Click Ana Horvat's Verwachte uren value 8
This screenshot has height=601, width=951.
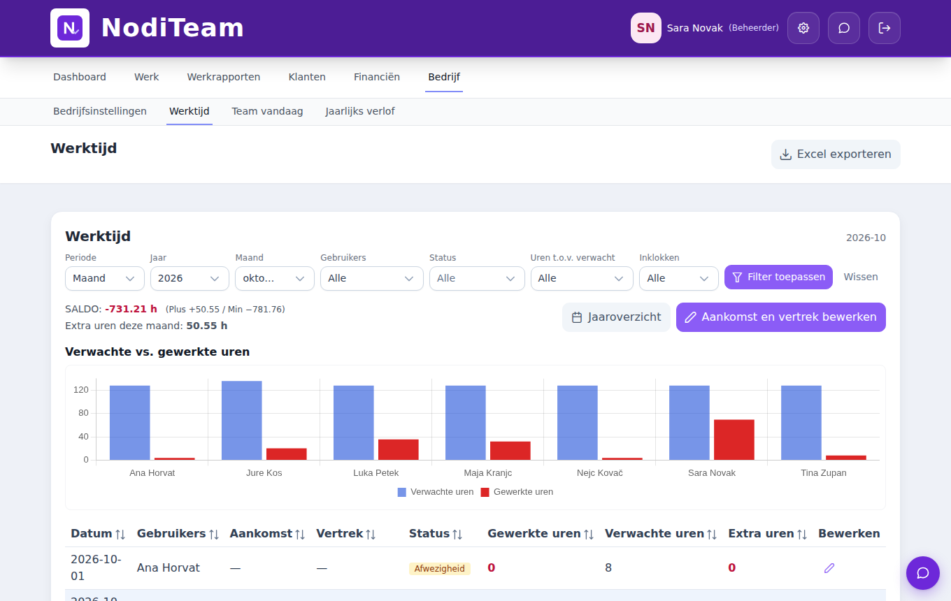[608, 568]
